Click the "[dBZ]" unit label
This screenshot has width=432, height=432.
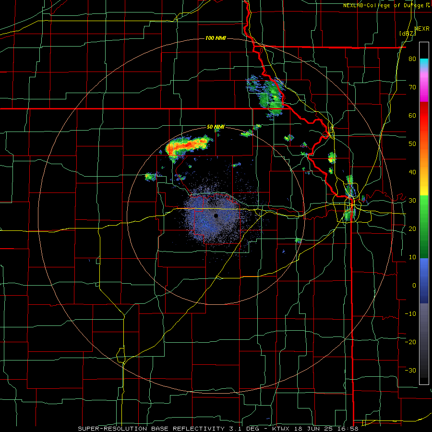(408, 34)
